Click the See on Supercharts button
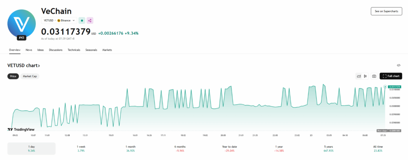Screen dimensions: 408x160 pos(386,11)
